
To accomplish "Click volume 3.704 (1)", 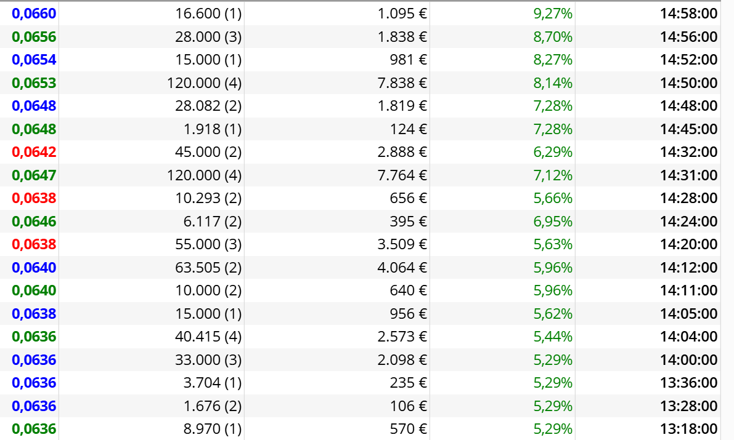I will tap(213, 383).
